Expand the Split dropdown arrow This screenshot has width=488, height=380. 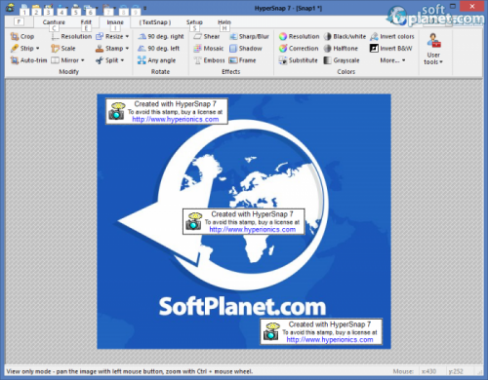tap(122, 60)
